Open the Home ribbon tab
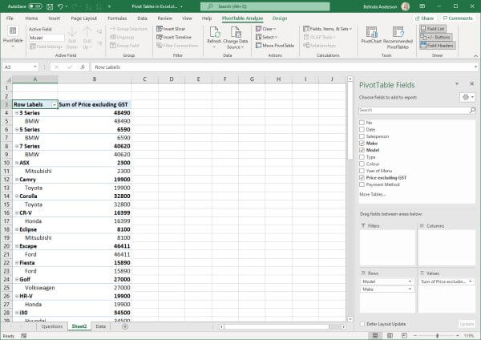 pos(31,18)
